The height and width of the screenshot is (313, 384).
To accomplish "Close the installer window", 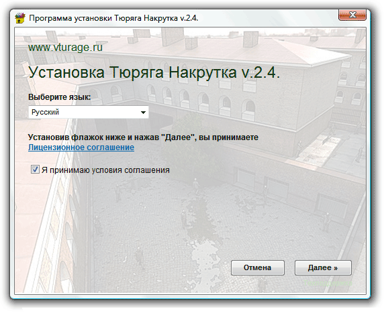I will 352,15.
